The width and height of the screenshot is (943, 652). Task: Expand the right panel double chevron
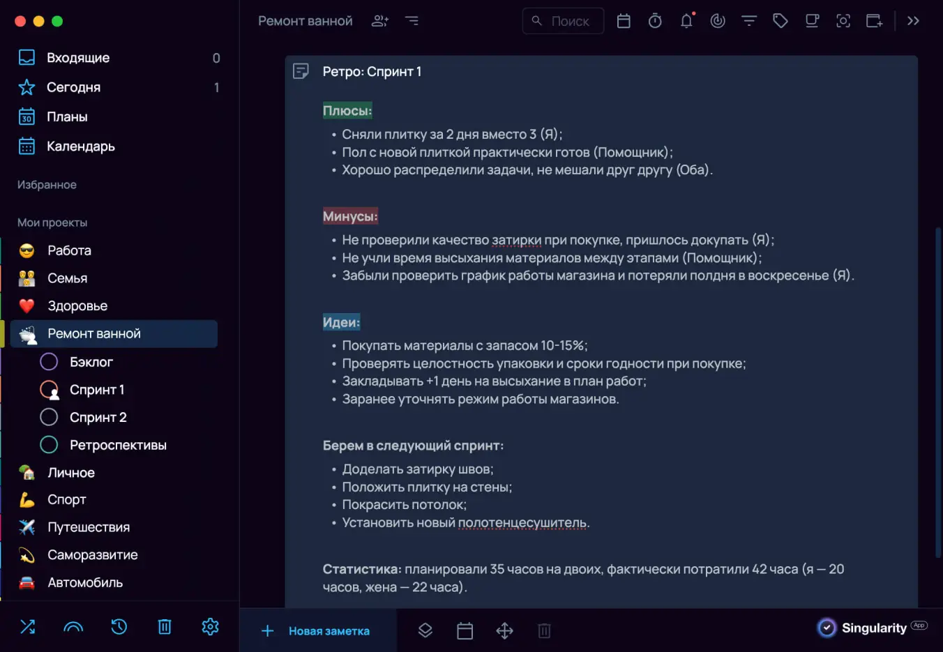913,21
